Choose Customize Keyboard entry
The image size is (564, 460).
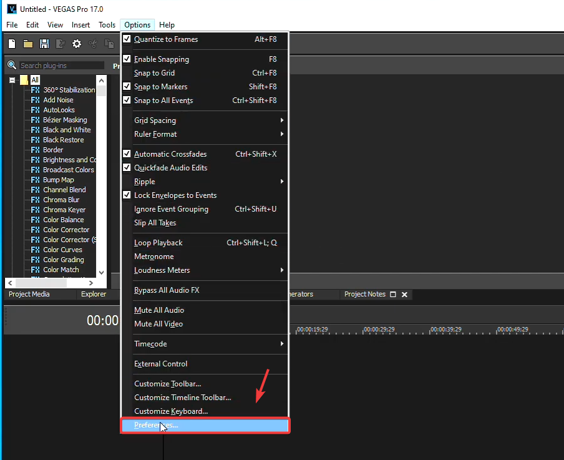(205, 411)
